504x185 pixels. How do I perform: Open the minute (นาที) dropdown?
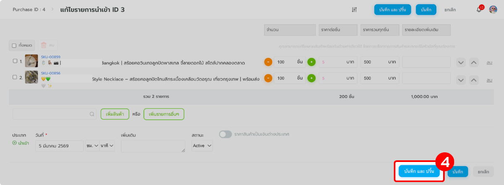107,146
